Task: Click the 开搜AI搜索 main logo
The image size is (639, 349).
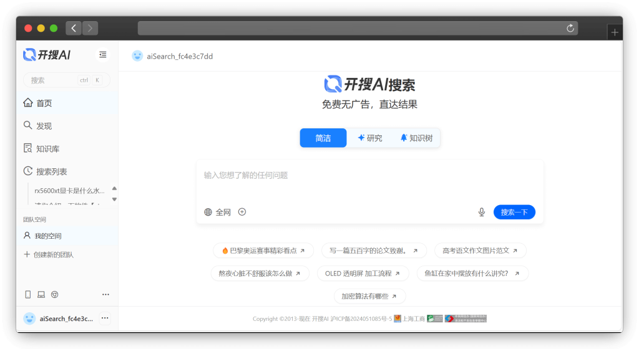Action: [x=369, y=84]
